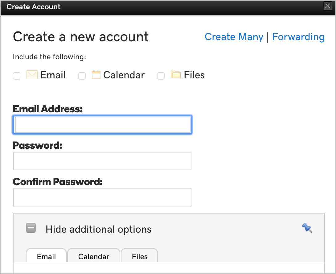The width and height of the screenshot is (336, 274).
Task: Collapse via Hide additional options text
Action: point(98,229)
